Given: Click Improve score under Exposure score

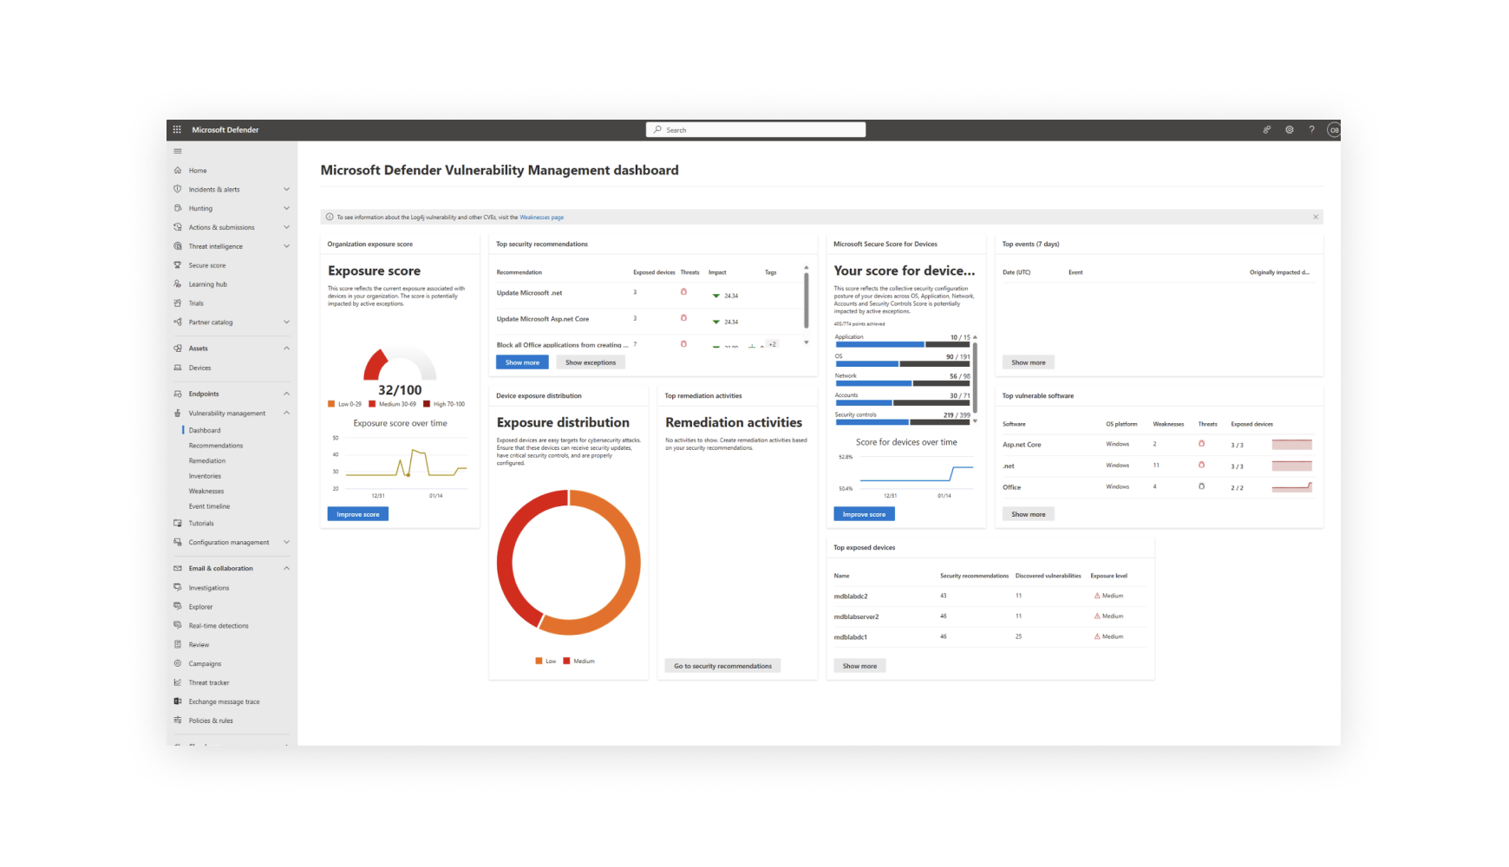Looking at the screenshot, I should (358, 514).
